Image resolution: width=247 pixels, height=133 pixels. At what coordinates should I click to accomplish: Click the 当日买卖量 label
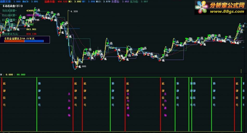(x=9, y=11)
